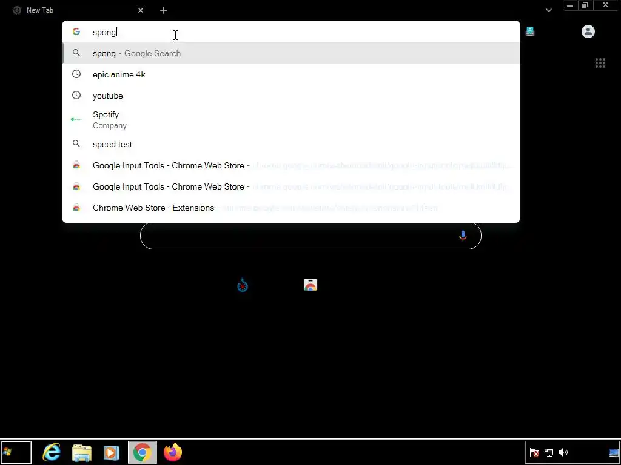This screenshot has width=621, height=465.
Task: Click the show desktop tray icon
Action: 614,453
